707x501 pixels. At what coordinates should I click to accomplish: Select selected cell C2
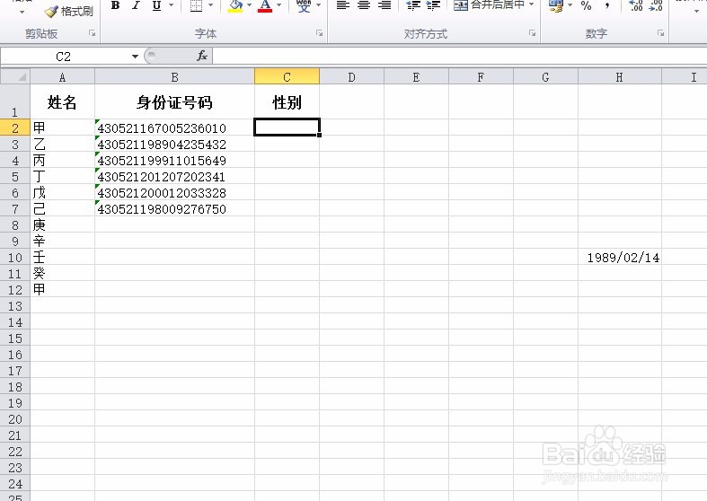coord(287,127)
